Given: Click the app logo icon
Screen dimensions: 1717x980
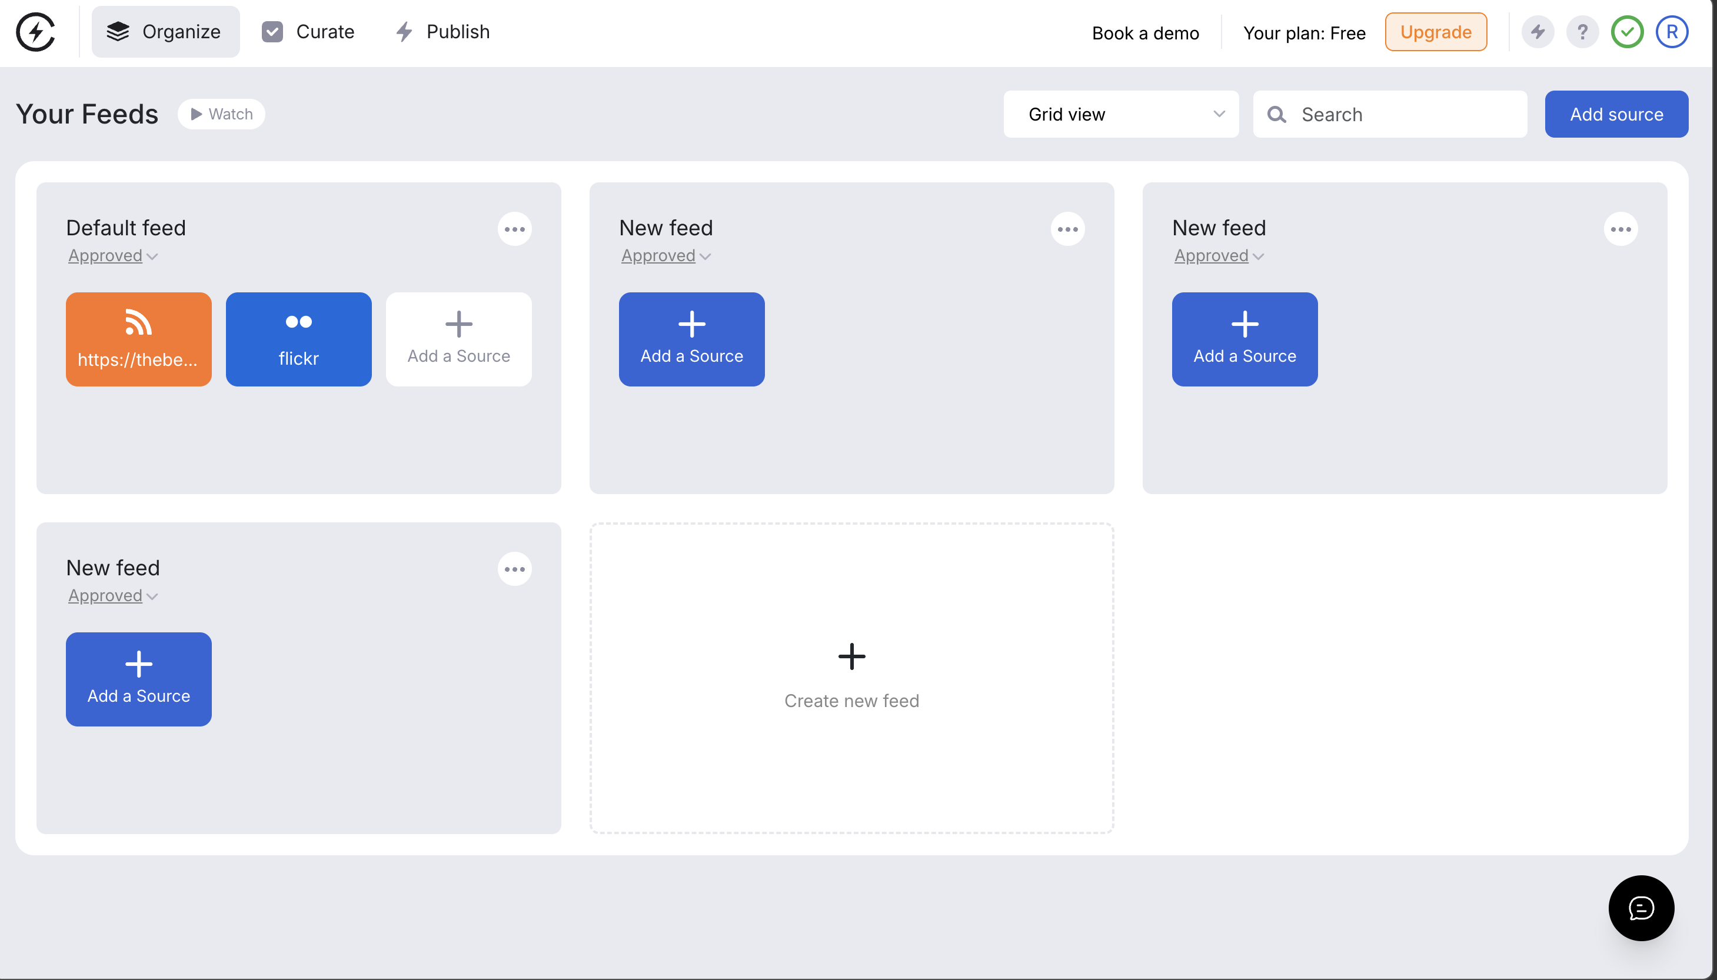Looking at the screenshot, I should (37, 31).
